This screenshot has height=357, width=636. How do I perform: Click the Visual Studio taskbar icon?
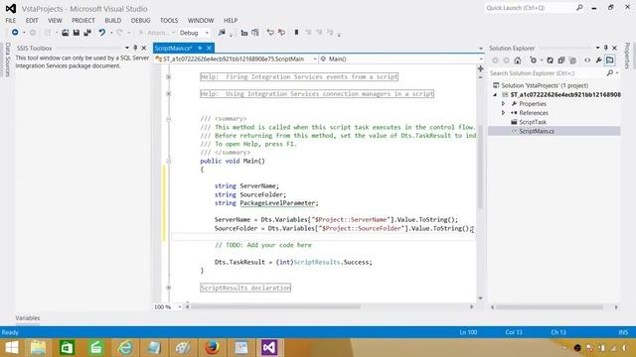pos(269,347)
